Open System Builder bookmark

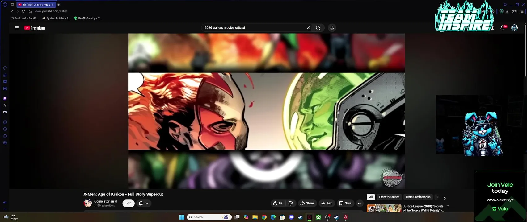coord(56,18)
